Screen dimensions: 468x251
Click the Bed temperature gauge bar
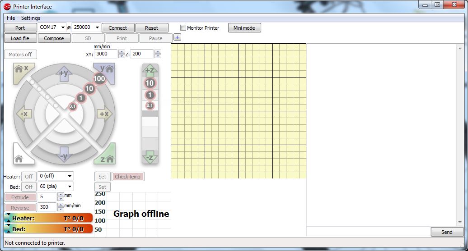[48, 228]
